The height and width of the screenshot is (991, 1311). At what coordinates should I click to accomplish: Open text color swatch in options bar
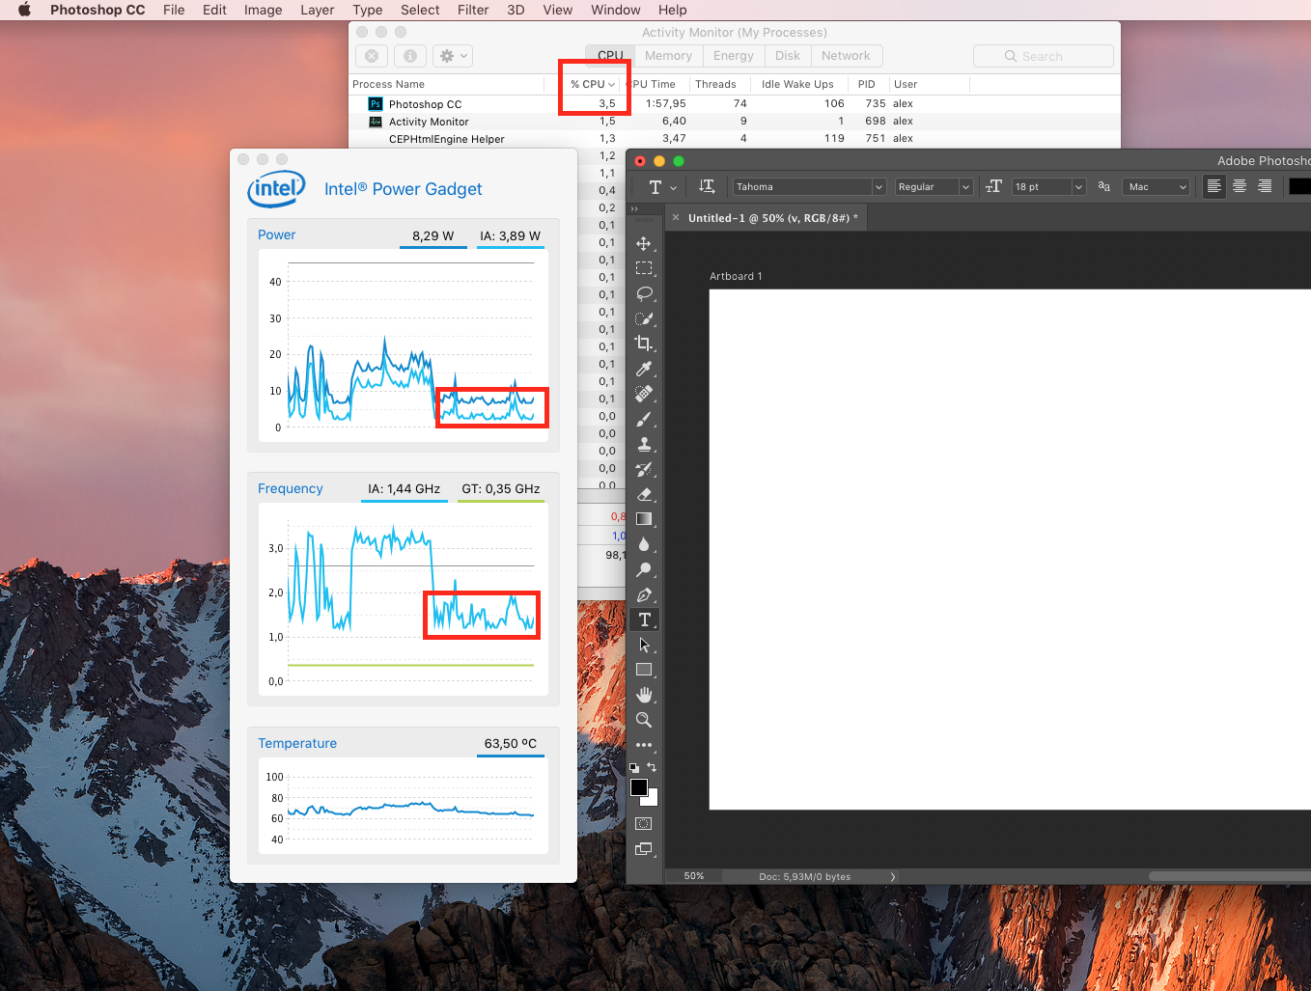(x=1299, y=186)
